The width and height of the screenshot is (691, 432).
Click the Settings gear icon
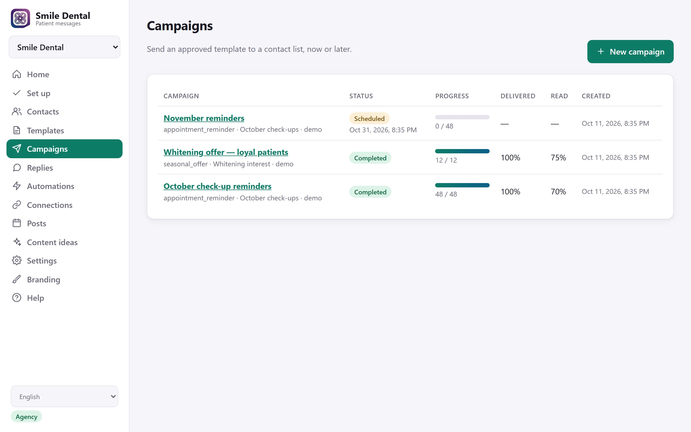pos(17,261)
